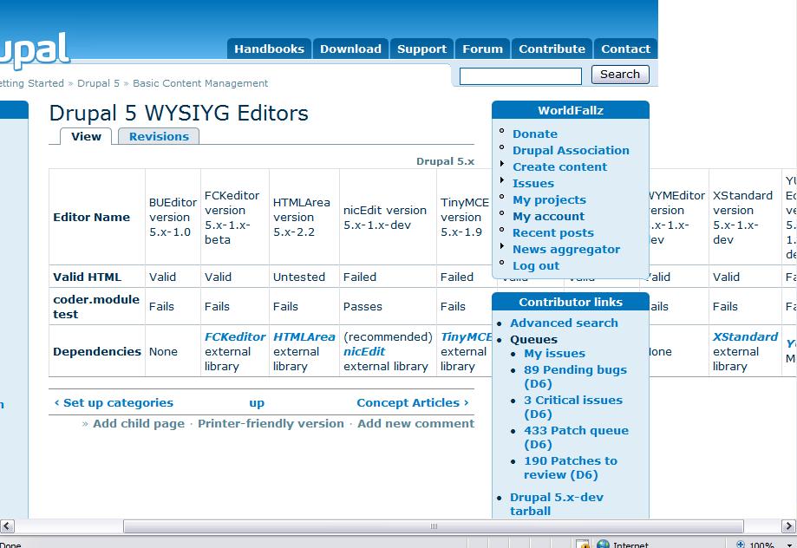This screenshot has height=548, width=797.
Task: Click the Drupal logo
Action: [x=34, y=51]
